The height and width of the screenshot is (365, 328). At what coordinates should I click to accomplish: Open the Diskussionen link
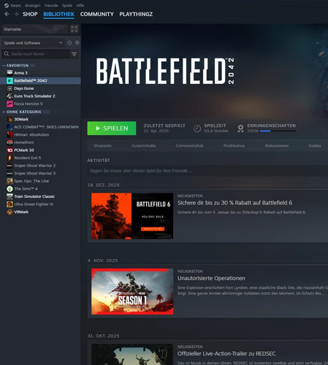coord(277,146)
